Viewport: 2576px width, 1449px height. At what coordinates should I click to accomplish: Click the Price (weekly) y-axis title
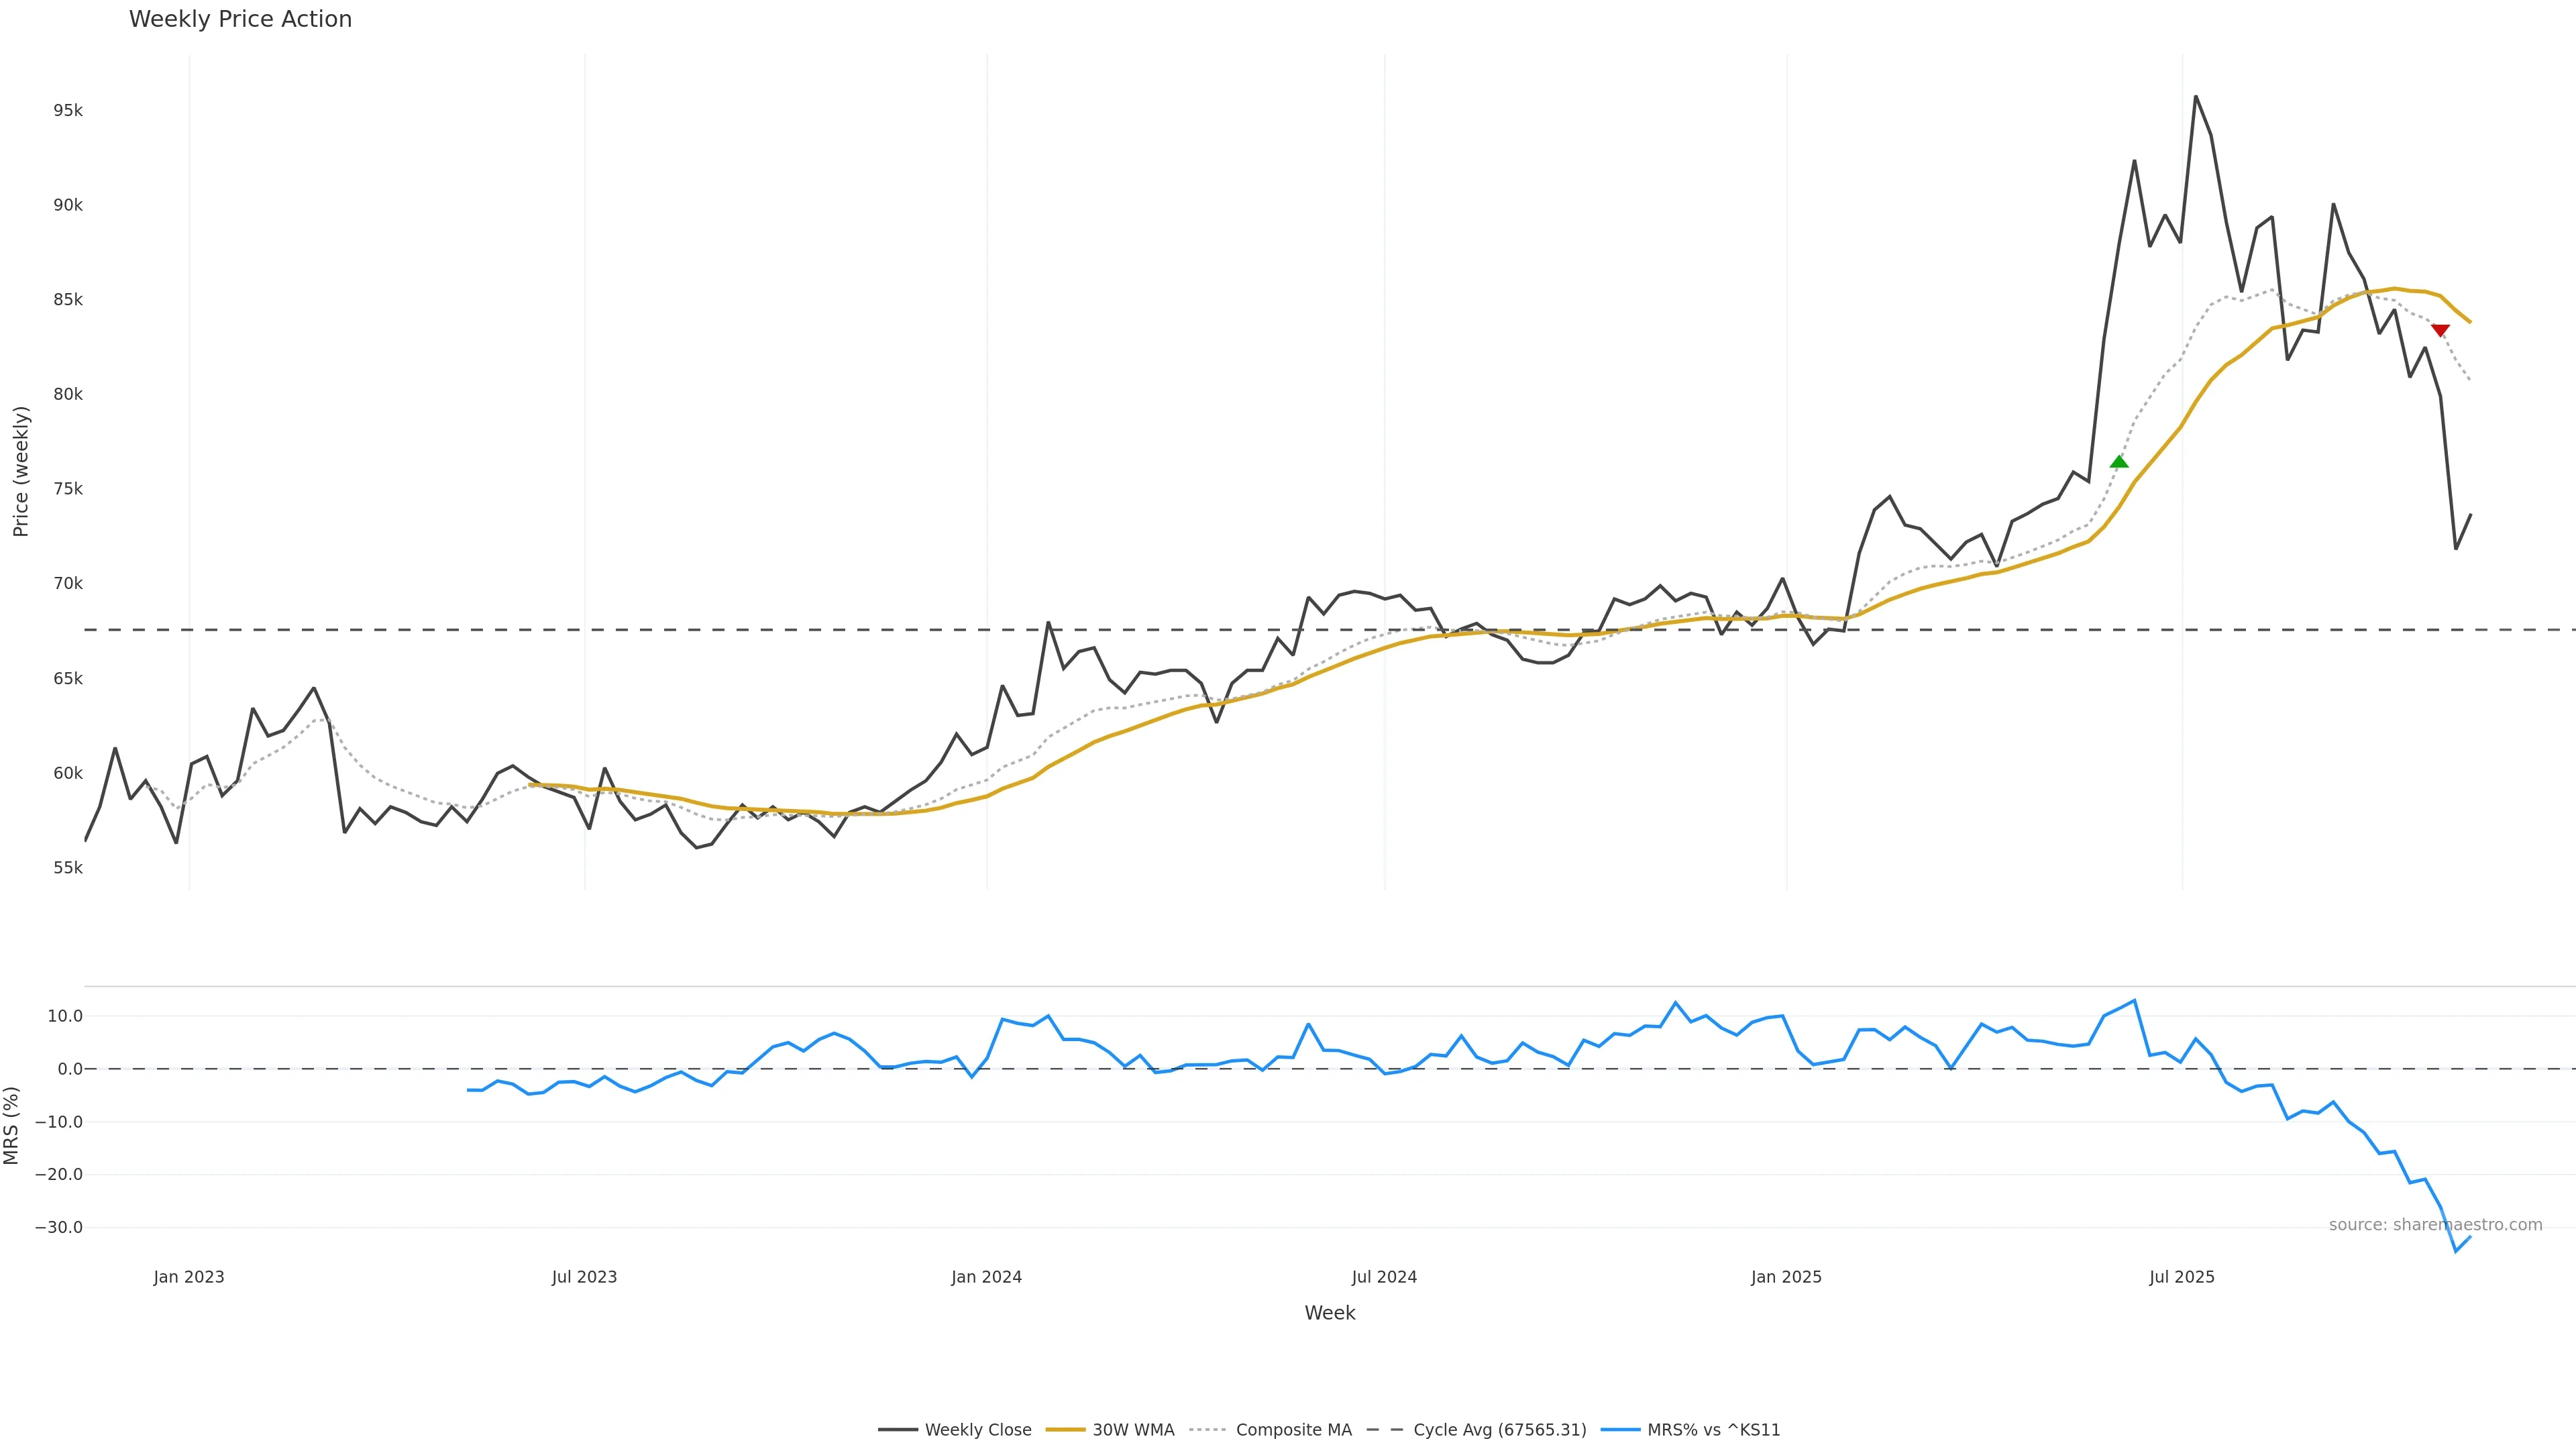tap(21, 471)
